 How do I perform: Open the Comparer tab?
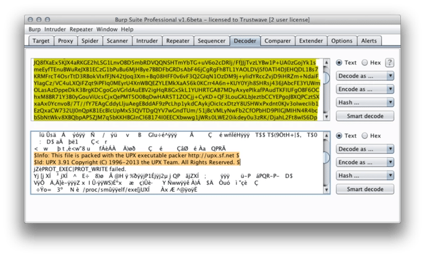(278, 41)
